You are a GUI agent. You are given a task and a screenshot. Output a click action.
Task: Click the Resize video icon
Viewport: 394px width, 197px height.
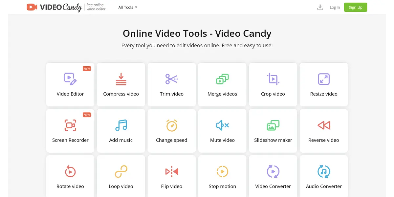click(324, 79)
